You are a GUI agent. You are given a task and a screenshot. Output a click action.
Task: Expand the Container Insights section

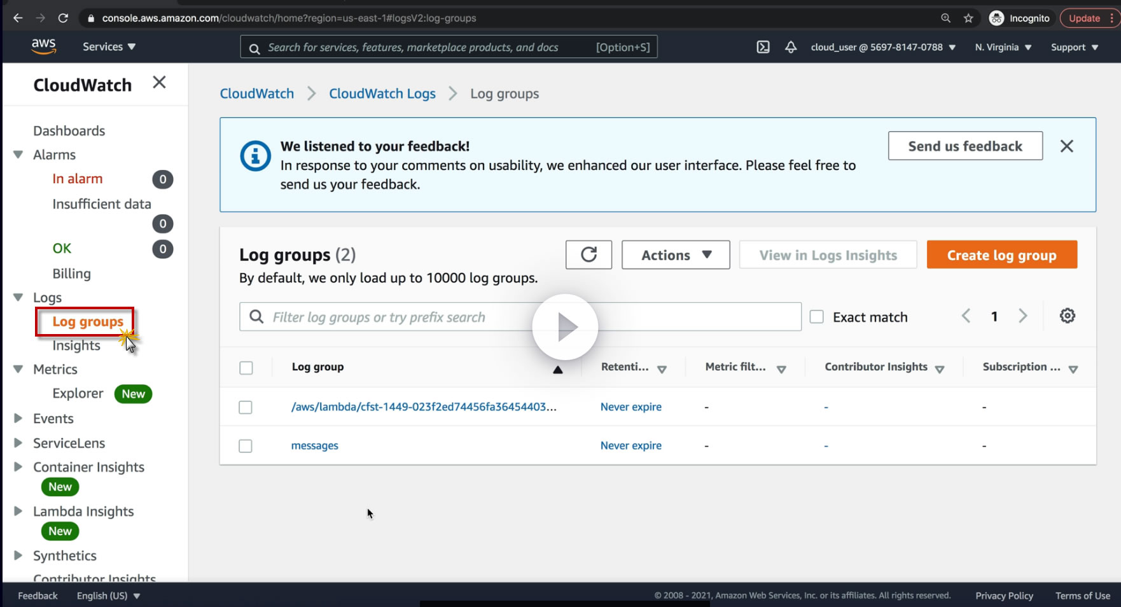pyautogui.click(x=18, y=467)
